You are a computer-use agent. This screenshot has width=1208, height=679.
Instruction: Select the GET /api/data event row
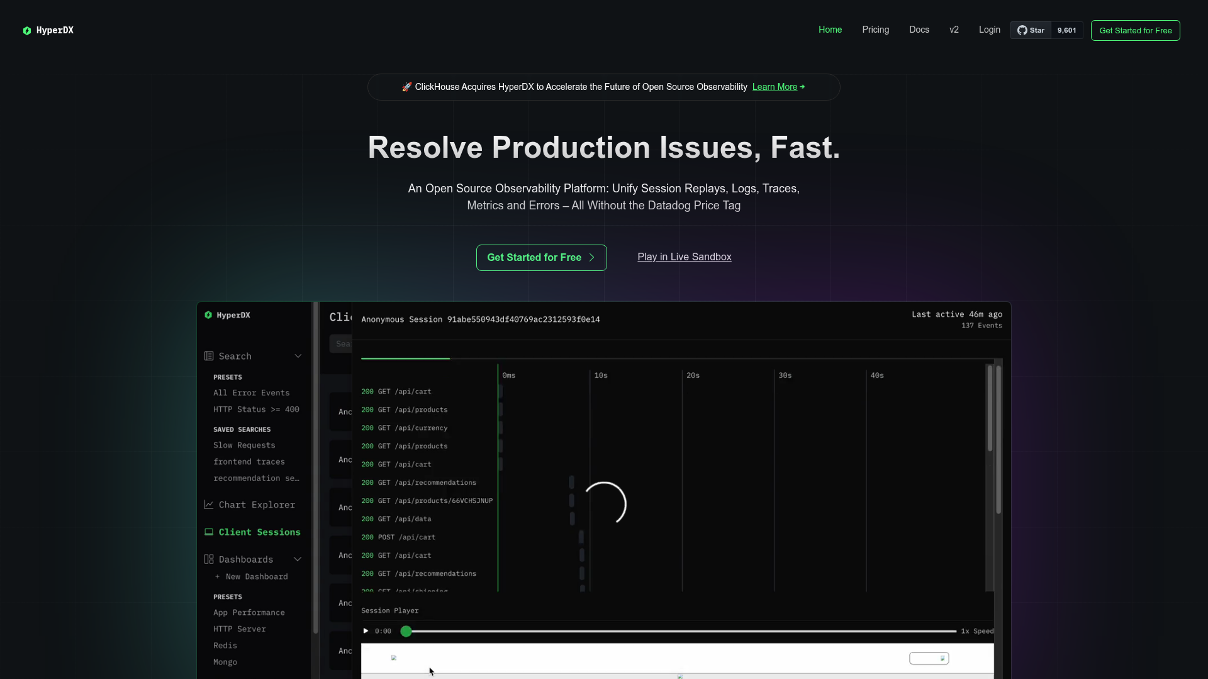tap(396, 519)
